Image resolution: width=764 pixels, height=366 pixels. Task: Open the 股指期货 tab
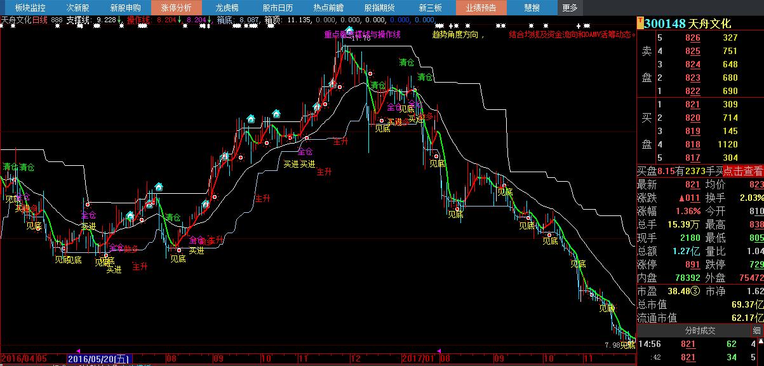coord(379,8)
